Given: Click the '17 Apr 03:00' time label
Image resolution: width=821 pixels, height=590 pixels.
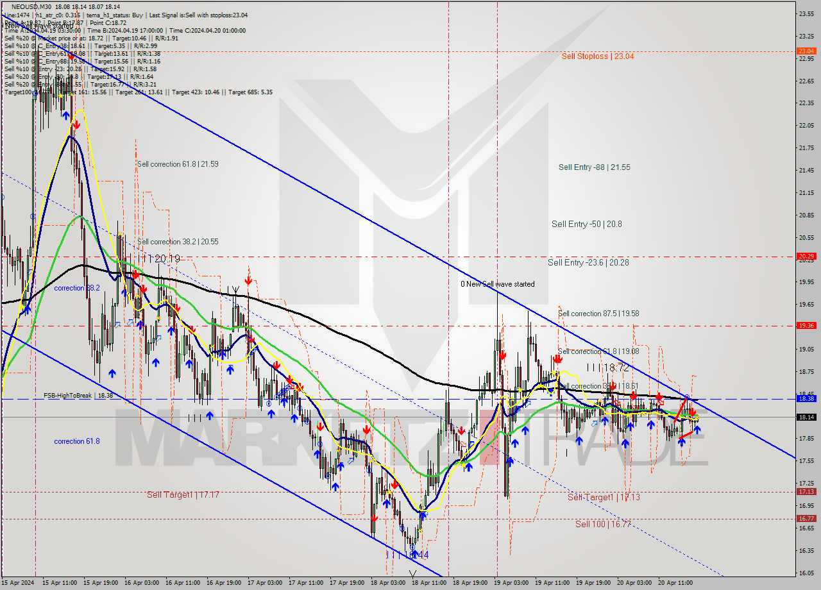Looking at the screenshot, I should (x=266, y=583).
